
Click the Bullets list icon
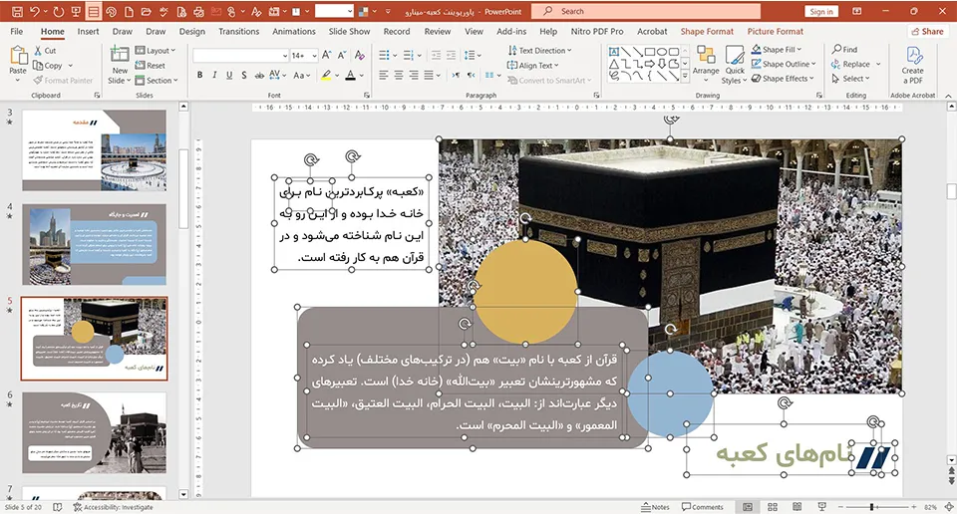point(384,56)
